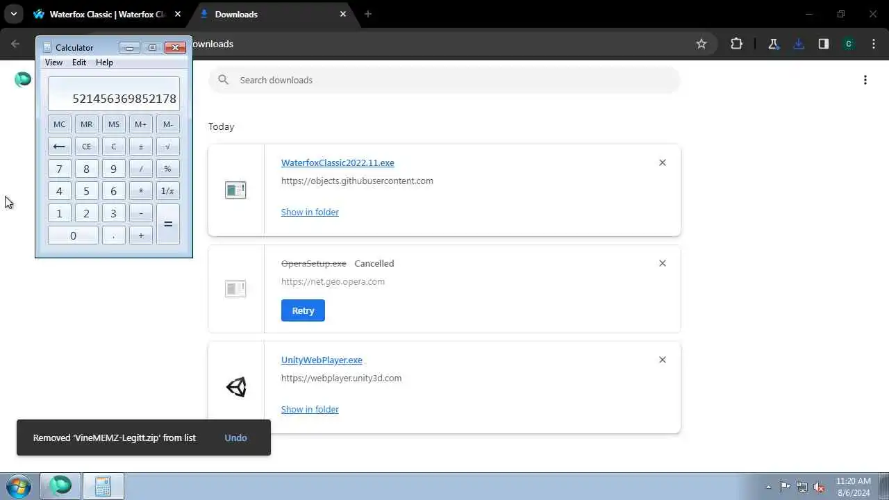Open Action Center flag tray icon

coord(785,487)
